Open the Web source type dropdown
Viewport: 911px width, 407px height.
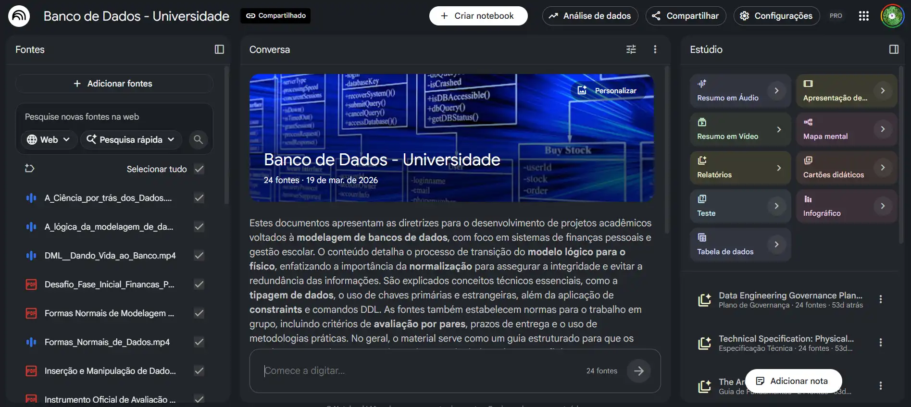coord(49,139)
